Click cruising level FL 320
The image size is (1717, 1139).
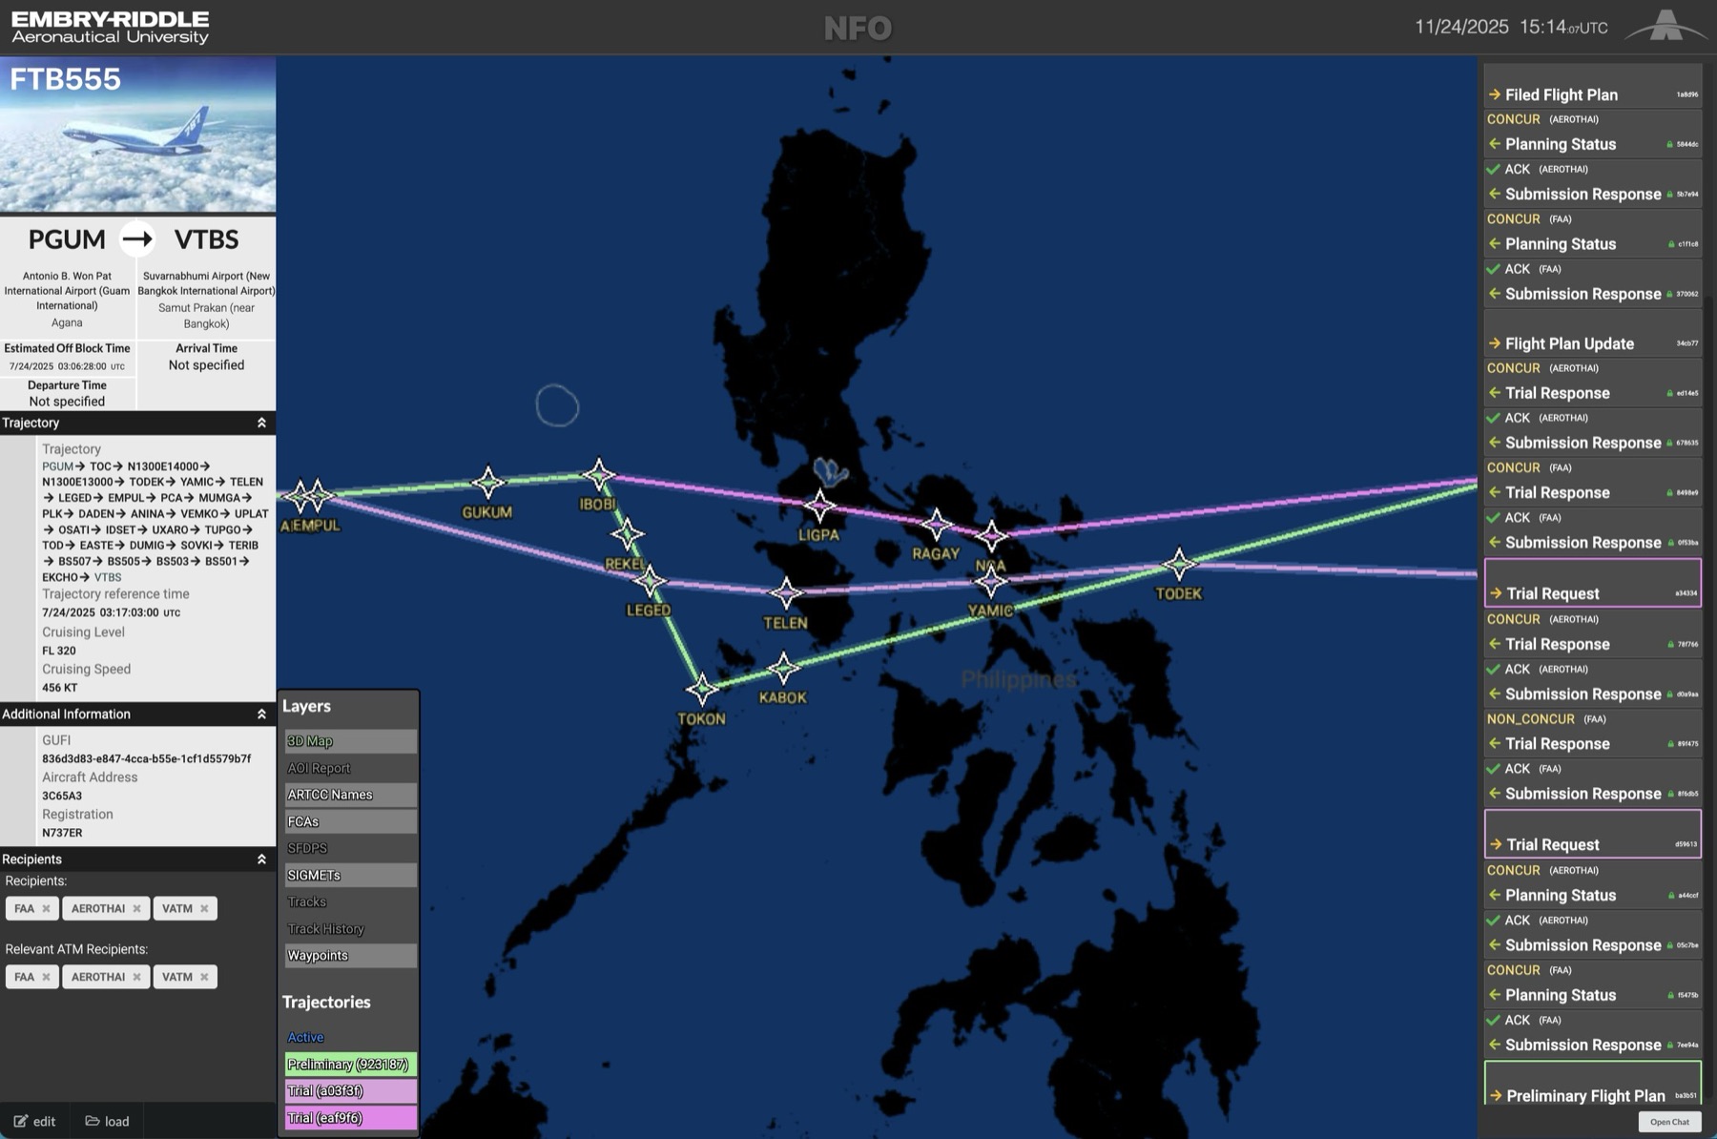coord(59,651)
